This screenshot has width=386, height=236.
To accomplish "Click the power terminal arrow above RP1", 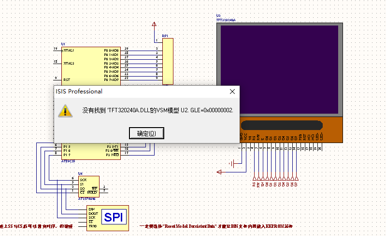I will click(x=154, y=24).
